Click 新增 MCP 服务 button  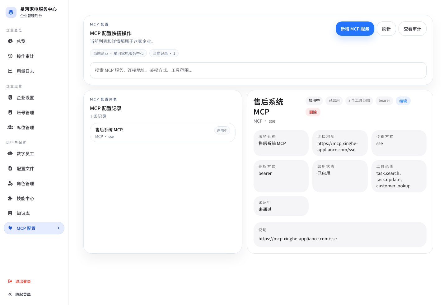pos(355,29)
